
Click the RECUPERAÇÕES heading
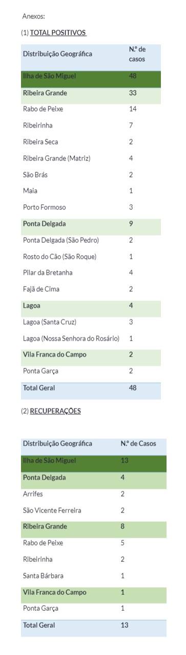point(55,411)
